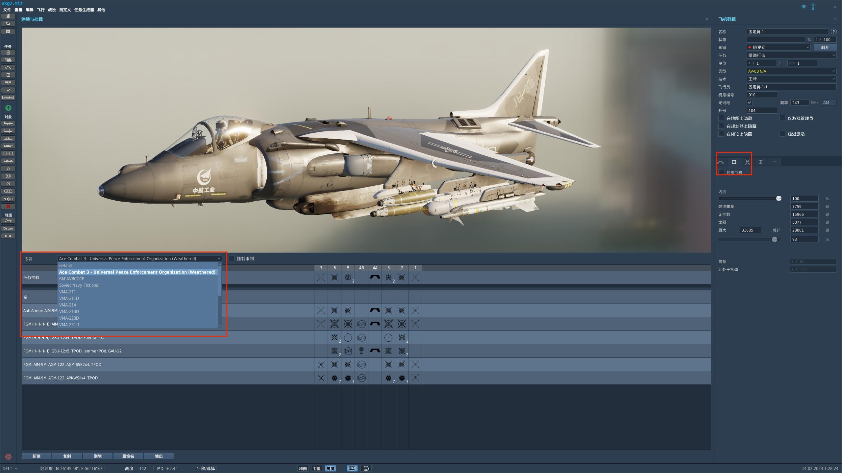
Task: Check 在规划器上隐藏 option
Action: pyautogui.click(x=721, y=126)
